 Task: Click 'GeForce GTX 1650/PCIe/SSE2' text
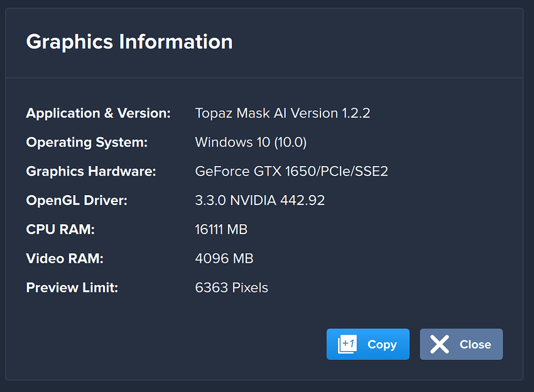pyautogui.click(x=291, y=171)
